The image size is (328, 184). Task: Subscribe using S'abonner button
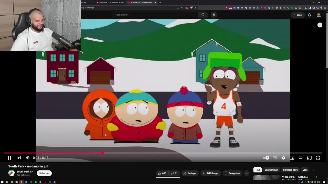pos(44,173)
